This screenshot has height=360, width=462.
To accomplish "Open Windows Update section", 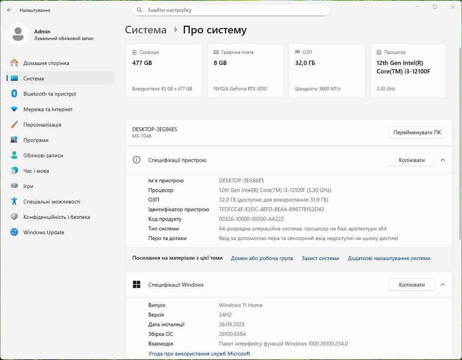I will pyautogui.click(x=44, y=232).
